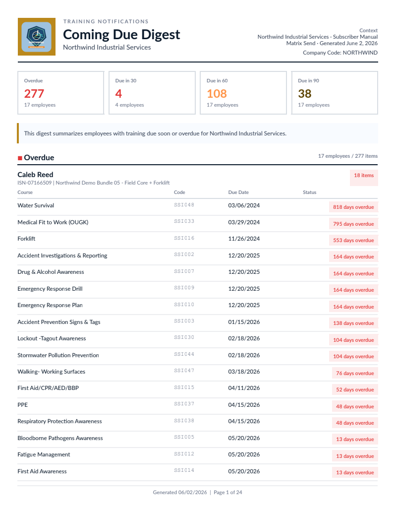Click the Company Code: NORTHWIND text

coord(340,53)
